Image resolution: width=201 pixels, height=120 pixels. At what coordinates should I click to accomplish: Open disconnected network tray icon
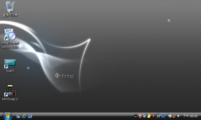pos(174,116)
